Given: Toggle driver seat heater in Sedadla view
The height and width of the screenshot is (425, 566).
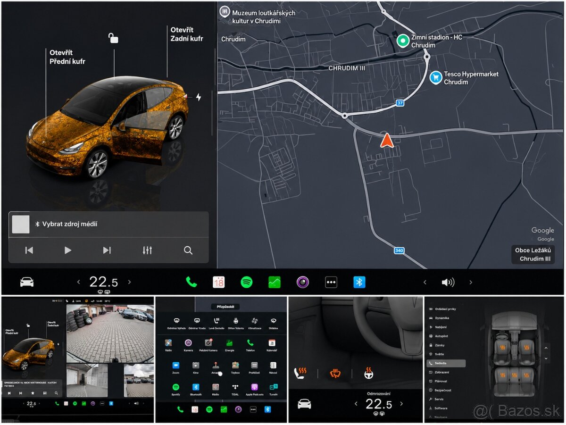Looking at the screenshot, I should pyautogui.click(x=502, y=347).
